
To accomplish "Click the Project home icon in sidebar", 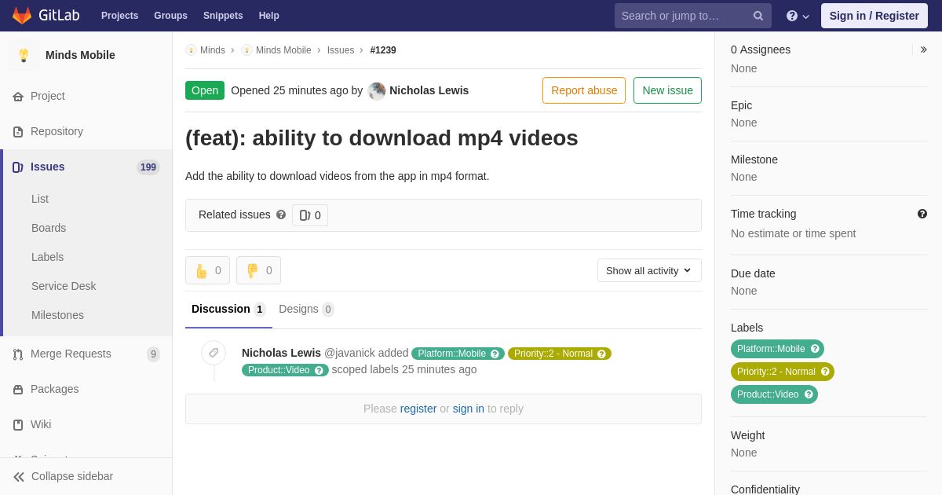I will (x=18, y=96).
